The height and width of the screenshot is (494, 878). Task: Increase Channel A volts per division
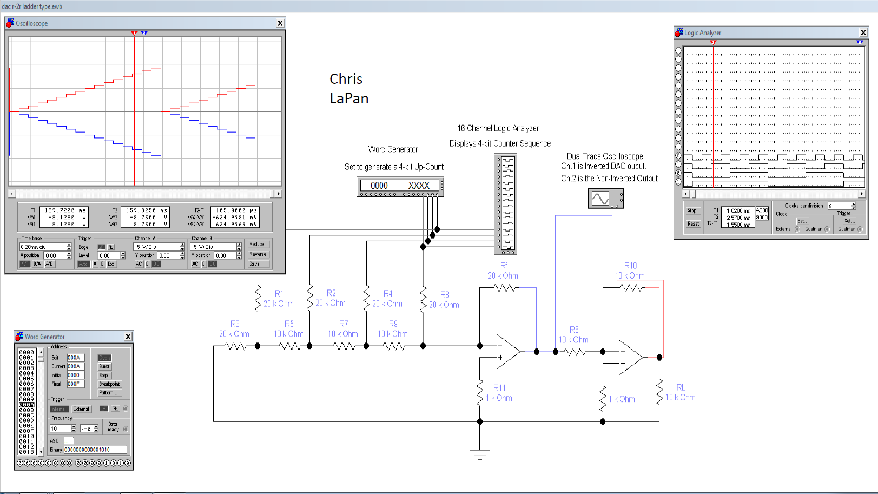coord(182,245)
